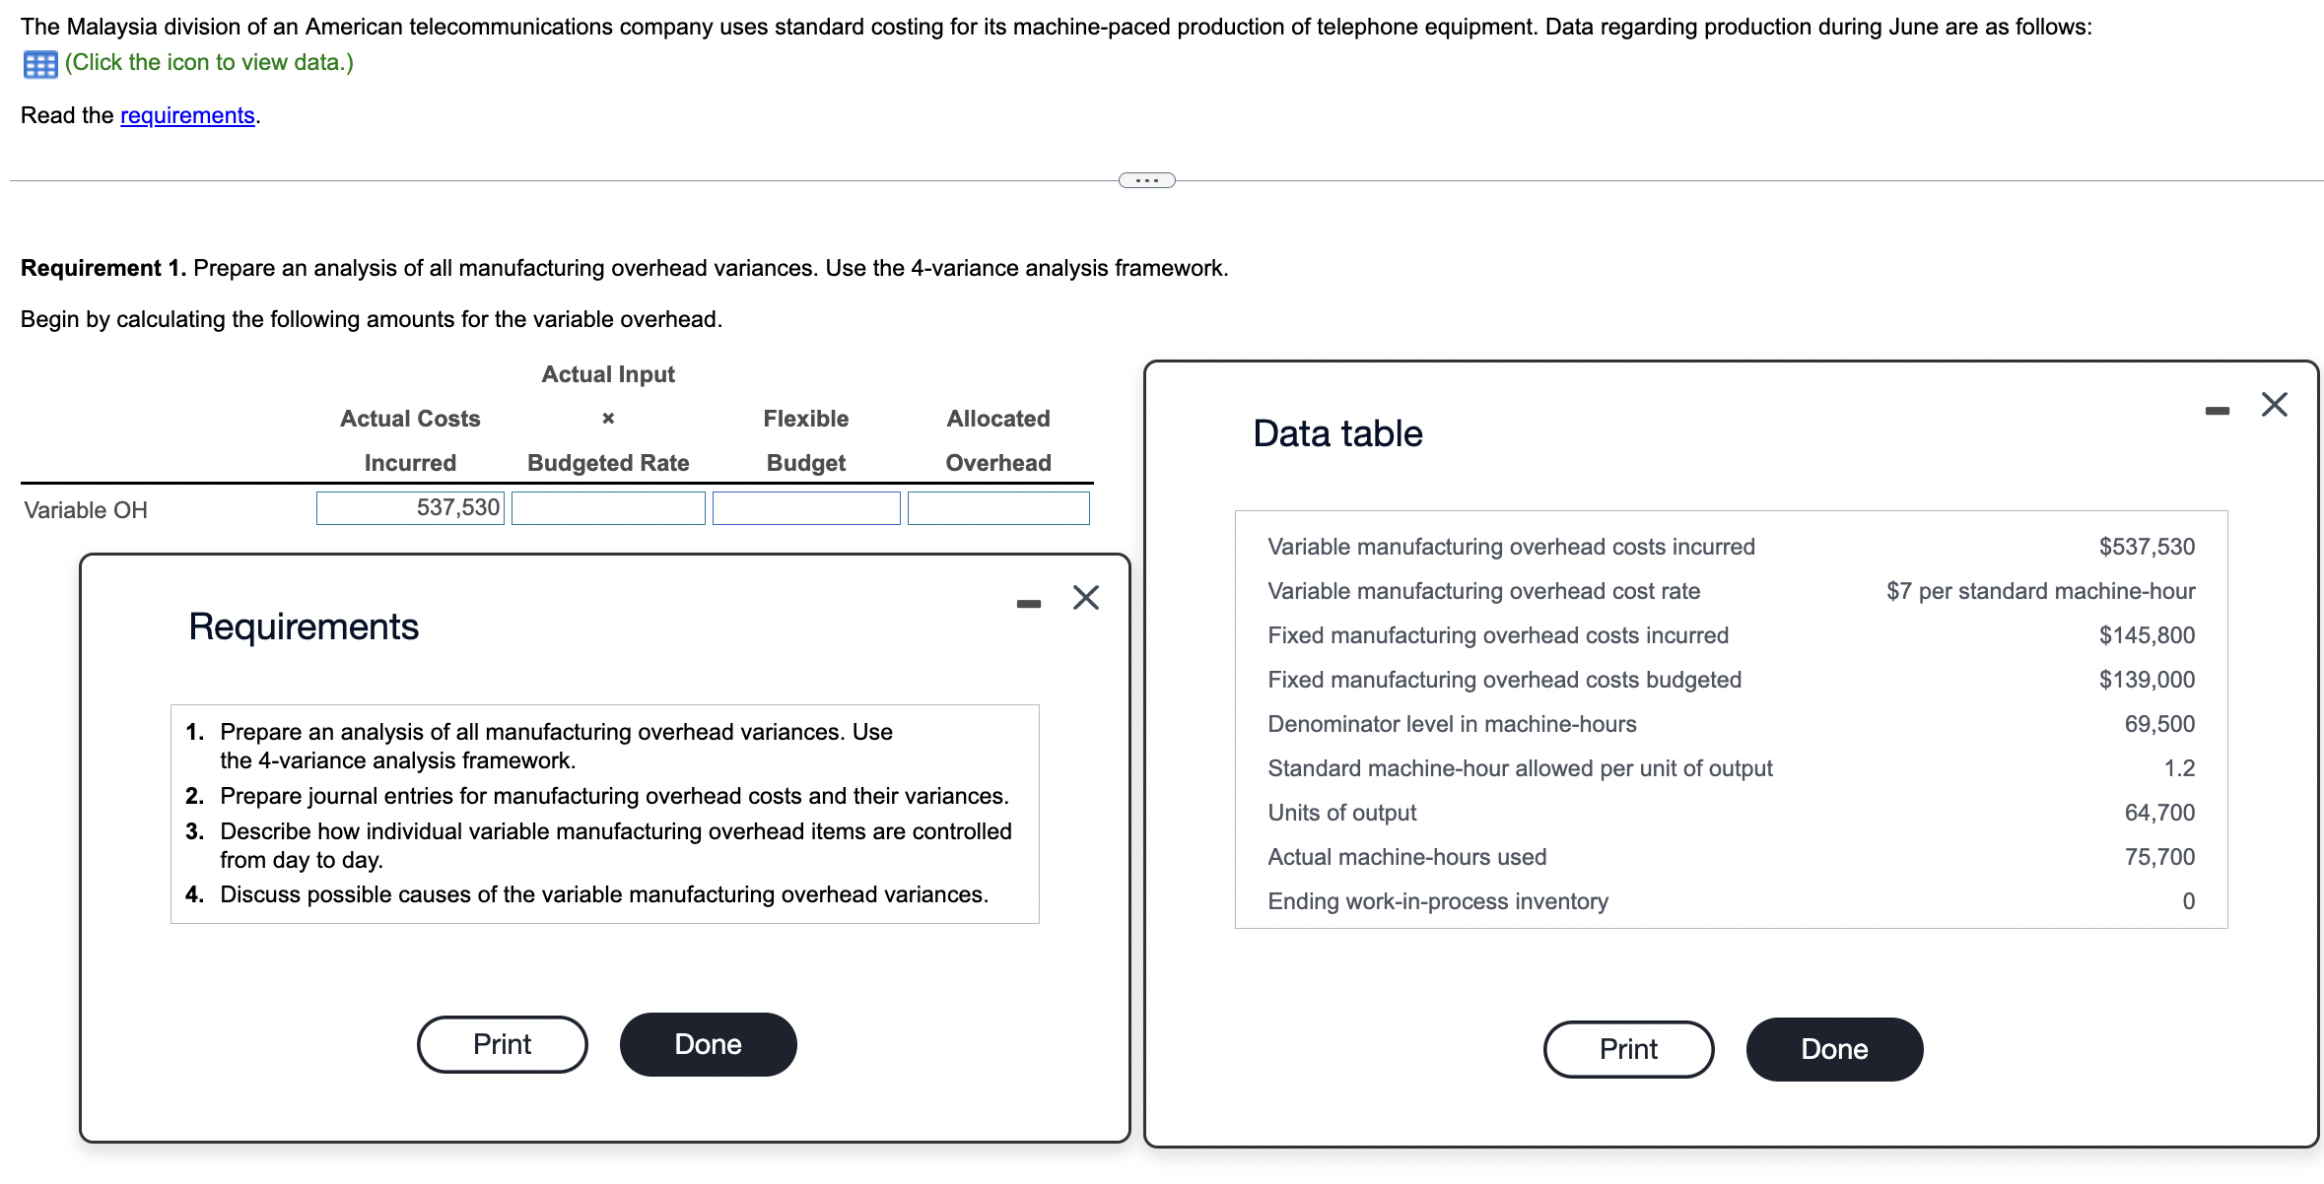
Task: Click the Budgeted Rate input field
Action: click(607, 507)
